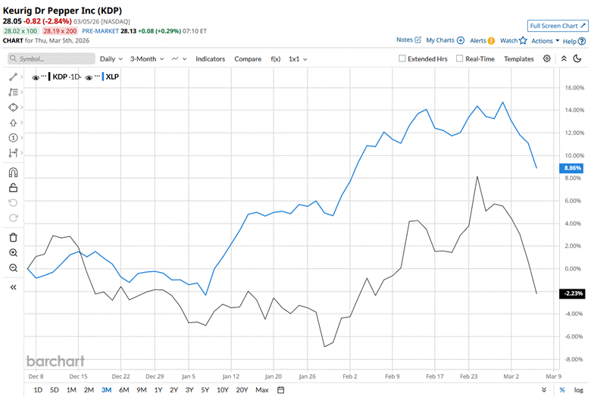Select the numbered annotation tool
The height and width of the screenshot is (397, 591).
[x=13, y=138]
